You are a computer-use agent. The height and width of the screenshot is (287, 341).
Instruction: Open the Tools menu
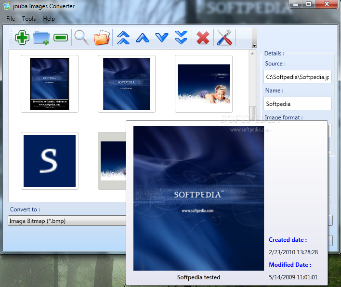click(x=29, y=19)
